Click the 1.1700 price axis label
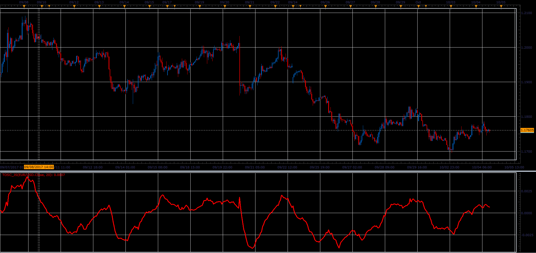 (527, 152)
